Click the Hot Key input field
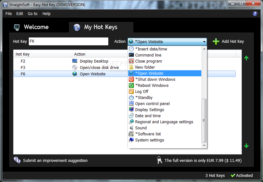 [68, 42]
